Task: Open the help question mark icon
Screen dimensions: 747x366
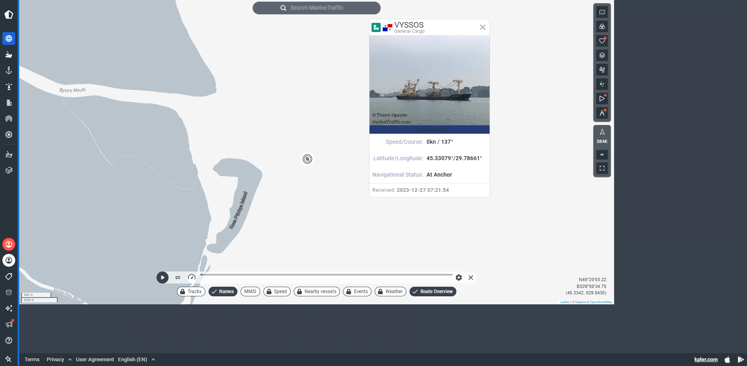Action: click(x=9, y=340)
